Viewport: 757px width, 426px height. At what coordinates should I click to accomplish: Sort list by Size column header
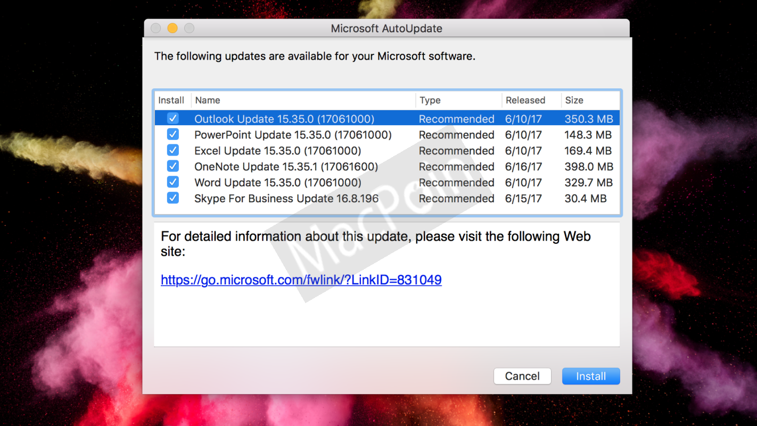(590, 100)
